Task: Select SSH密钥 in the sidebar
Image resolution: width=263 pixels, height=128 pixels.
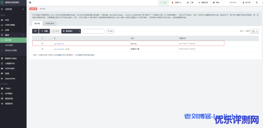Action: point(9,45)
